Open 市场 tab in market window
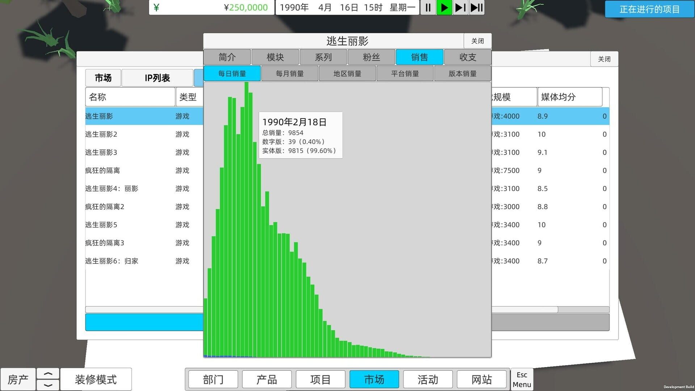Screen dimensions: 695x391 click(x=103, y=78)
